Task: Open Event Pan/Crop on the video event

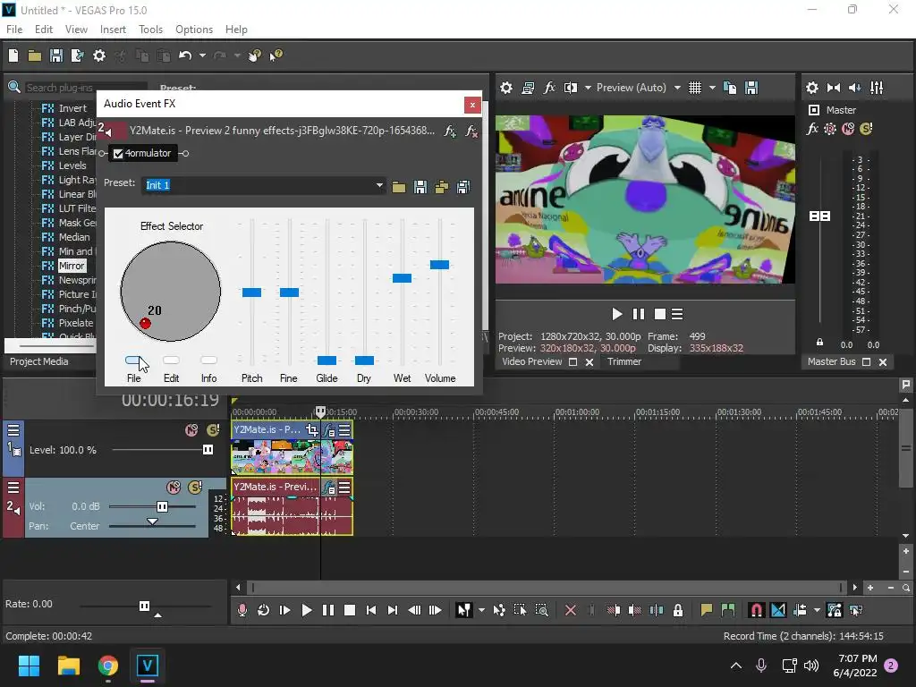Action: 312,430
